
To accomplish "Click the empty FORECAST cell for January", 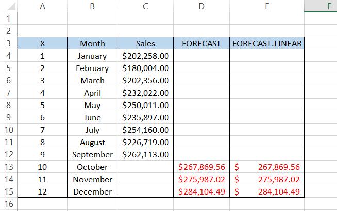I will point(201,56).
